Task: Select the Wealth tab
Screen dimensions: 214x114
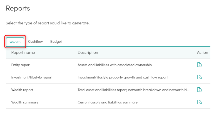Action: 15,42
